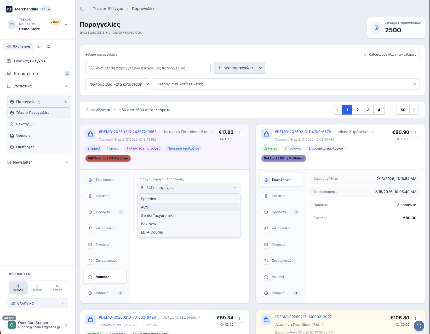The width and height of the screenshot is (430, 334).
Task: Click Πρόχειρο τιμολογίου on the shipped order
Action: (183, 148)
